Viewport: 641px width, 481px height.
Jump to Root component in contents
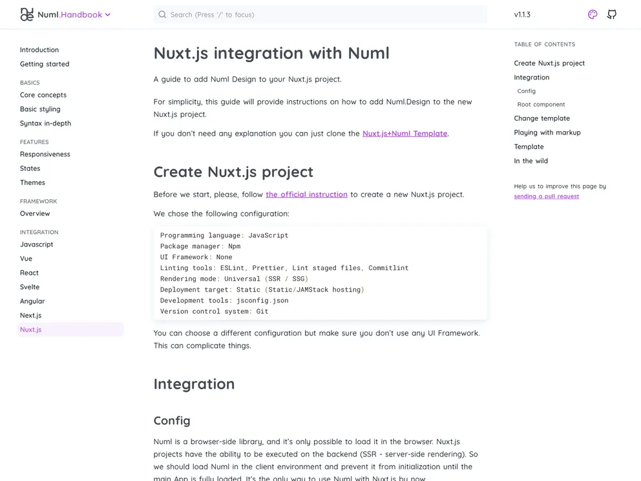point(541,105)
